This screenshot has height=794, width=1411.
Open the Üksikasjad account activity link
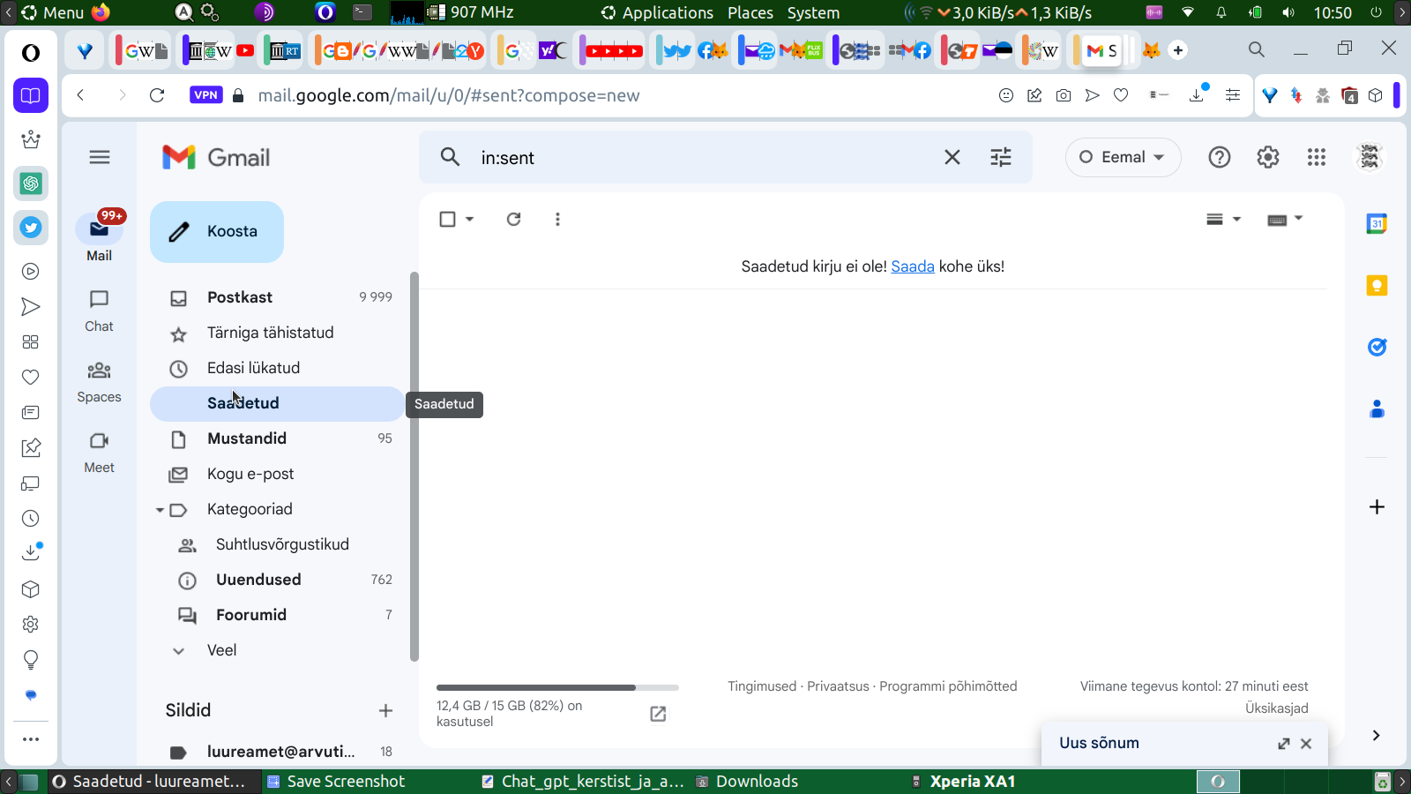point(1276,708)
